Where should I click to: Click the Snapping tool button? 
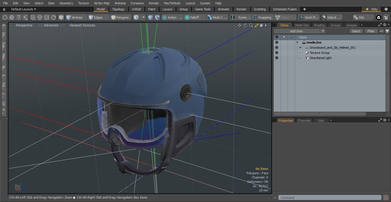tap(262, 17)
